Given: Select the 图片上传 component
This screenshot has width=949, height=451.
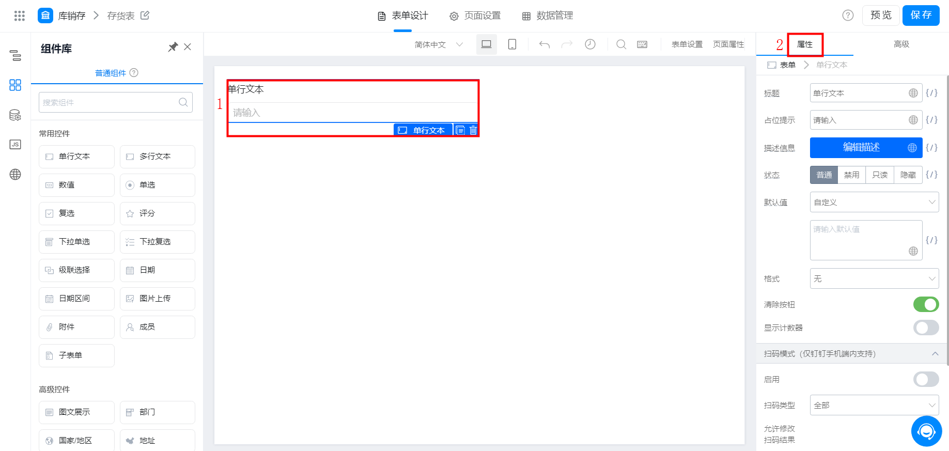Looking at the screenshot, I should pyautogui.click(x=158, y=299).
